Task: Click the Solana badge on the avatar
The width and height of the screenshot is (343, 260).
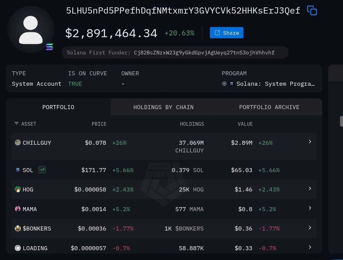Action: (x=50, y=47)
